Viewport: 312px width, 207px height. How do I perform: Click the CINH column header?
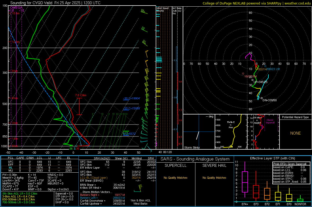[30, 158]
